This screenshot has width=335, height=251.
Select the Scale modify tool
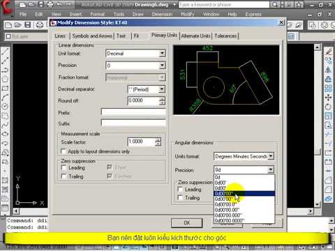(328, 116)
